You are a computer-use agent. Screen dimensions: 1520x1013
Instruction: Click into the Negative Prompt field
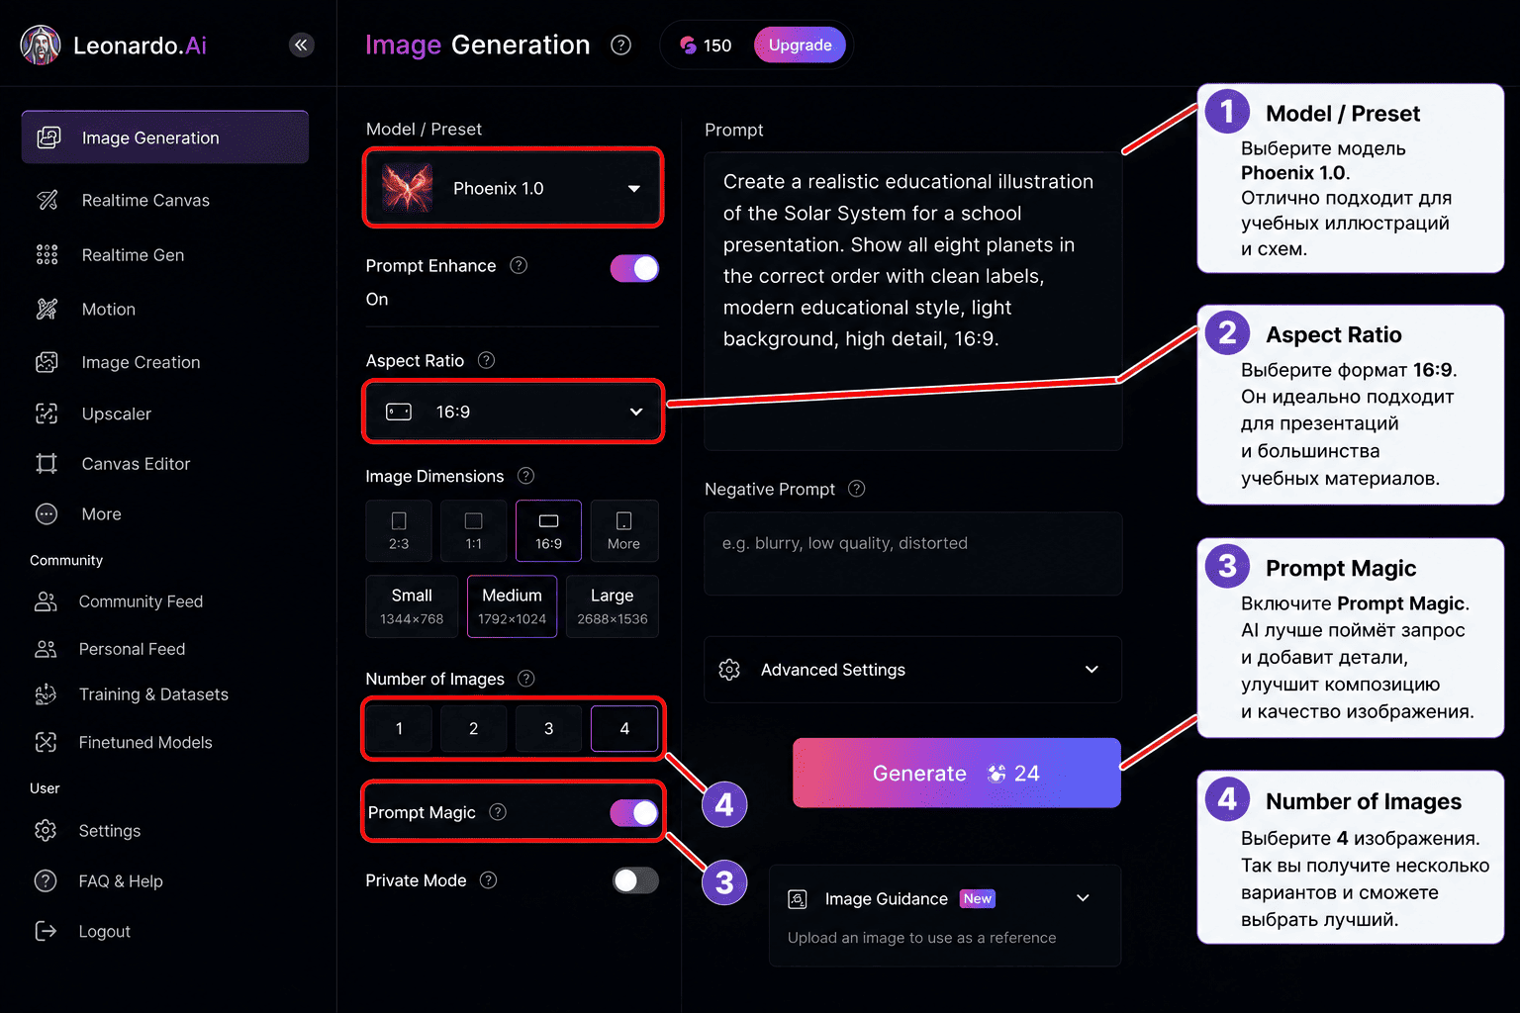point(912,553)
